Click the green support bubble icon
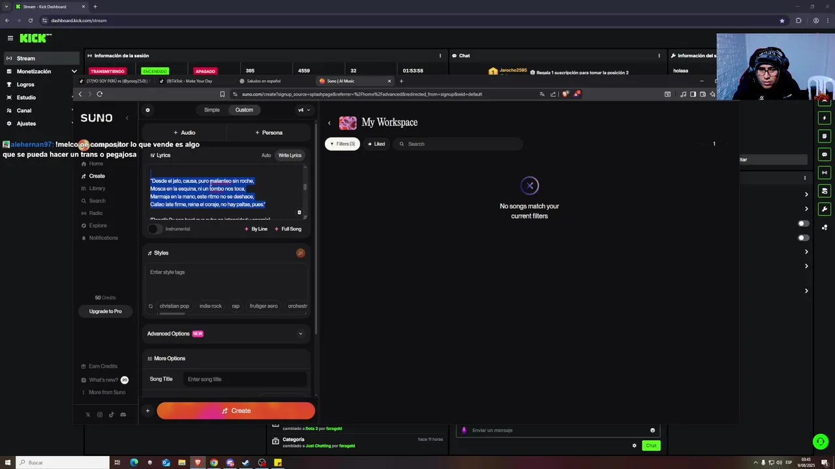This screenshot has width=835, height=469. click(820, 442)
